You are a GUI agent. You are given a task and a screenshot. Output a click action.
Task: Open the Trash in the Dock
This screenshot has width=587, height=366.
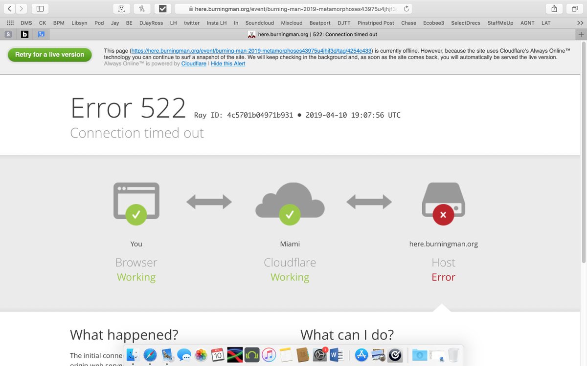(453, 354)
